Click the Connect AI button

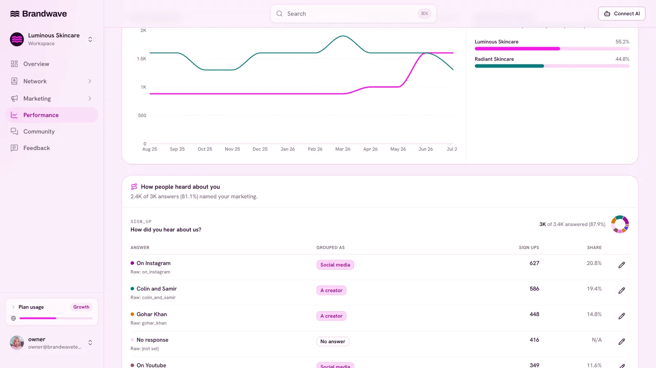click(x=622, y=14)
